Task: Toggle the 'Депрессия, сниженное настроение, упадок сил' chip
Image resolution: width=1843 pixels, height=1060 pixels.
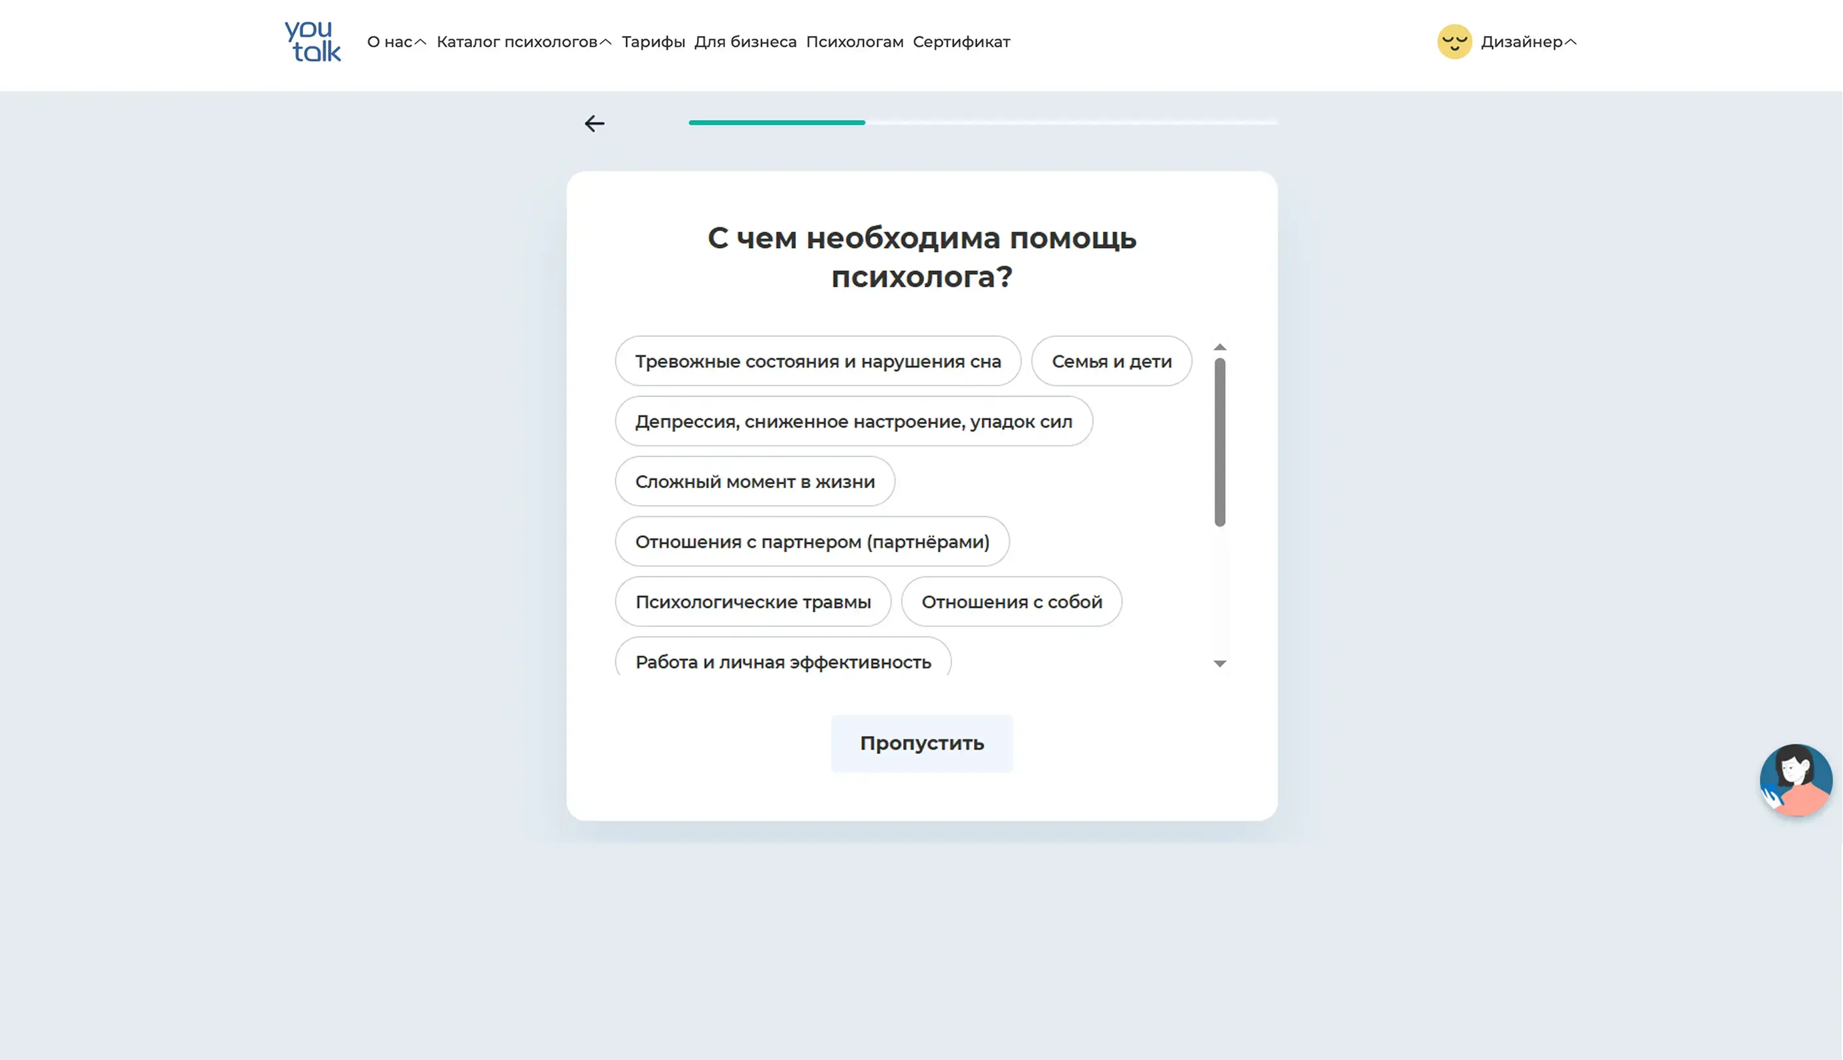Action: [853, 421]
